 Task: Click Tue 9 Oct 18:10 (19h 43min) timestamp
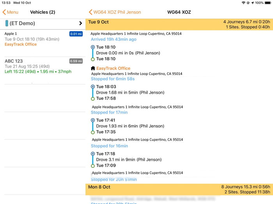[x=32, y=39]
